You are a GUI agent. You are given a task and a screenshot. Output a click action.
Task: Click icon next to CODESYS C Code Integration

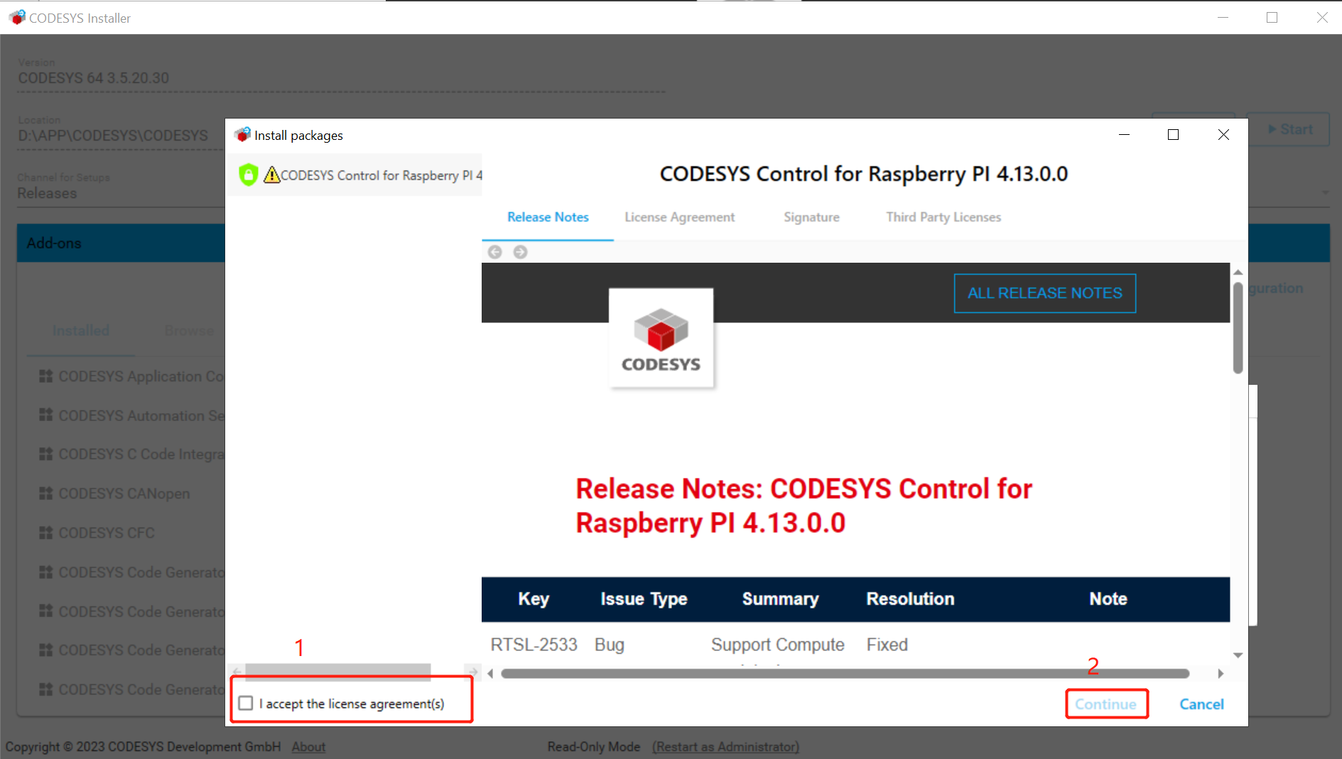point(46,454)
